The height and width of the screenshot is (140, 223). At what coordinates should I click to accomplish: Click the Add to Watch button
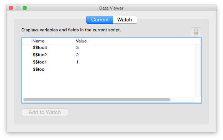45,112
